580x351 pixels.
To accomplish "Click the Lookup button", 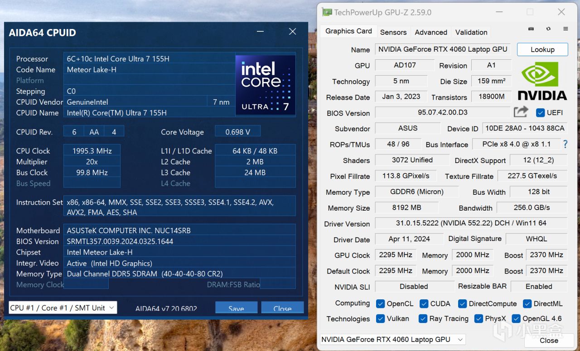I will [542, 49].
